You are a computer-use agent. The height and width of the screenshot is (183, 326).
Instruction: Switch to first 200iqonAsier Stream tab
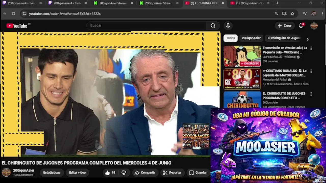(x=113, y=3)
